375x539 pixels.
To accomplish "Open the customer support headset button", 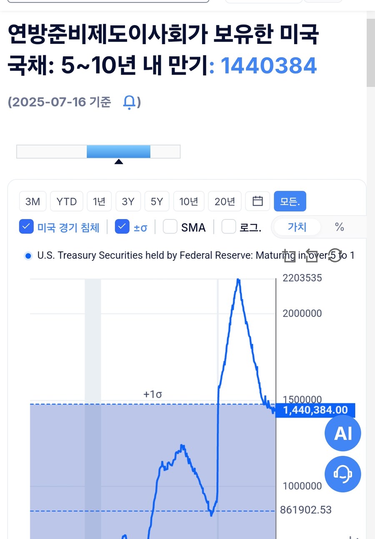I will tap(343, 474).
